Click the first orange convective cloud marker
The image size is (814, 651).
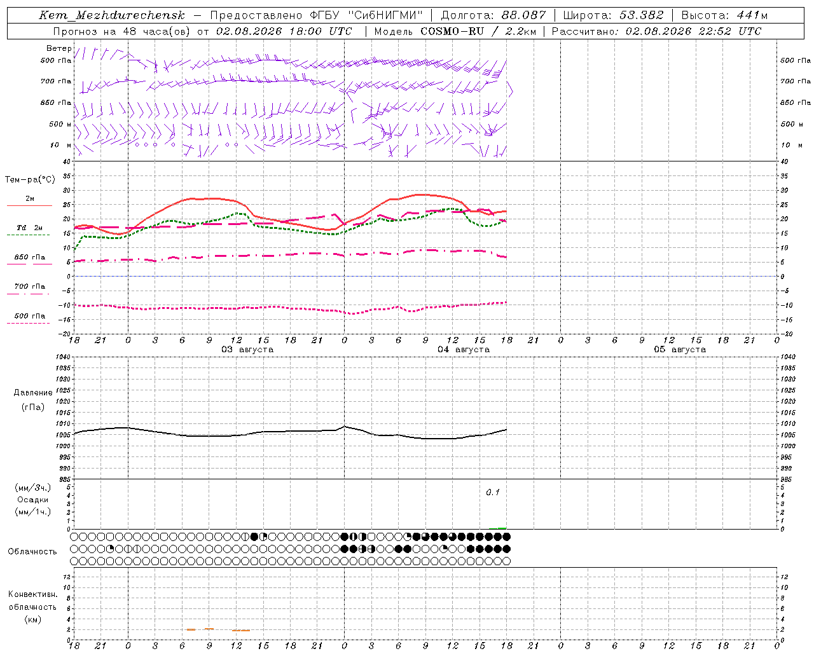(191, 629)
